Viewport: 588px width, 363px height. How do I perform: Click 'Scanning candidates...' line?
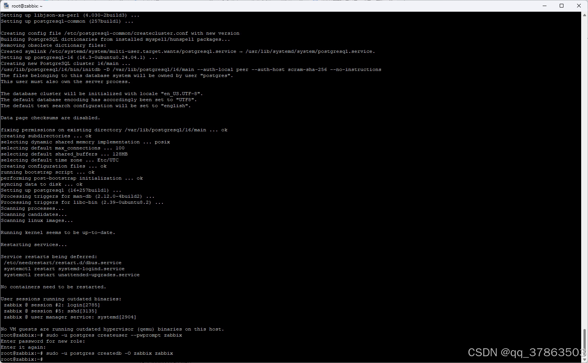point(34,214)
